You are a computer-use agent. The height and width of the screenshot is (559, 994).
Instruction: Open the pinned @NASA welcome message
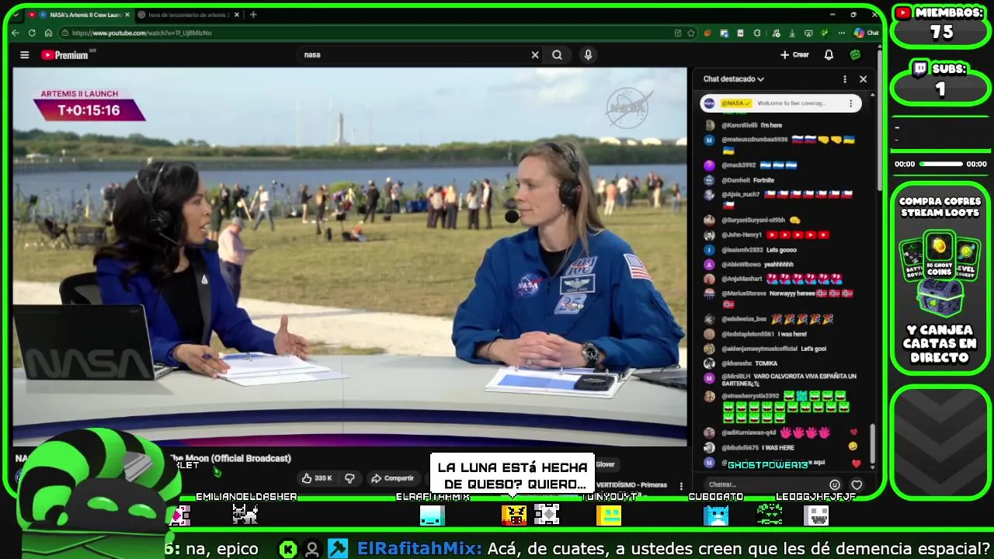pos(780,103)
